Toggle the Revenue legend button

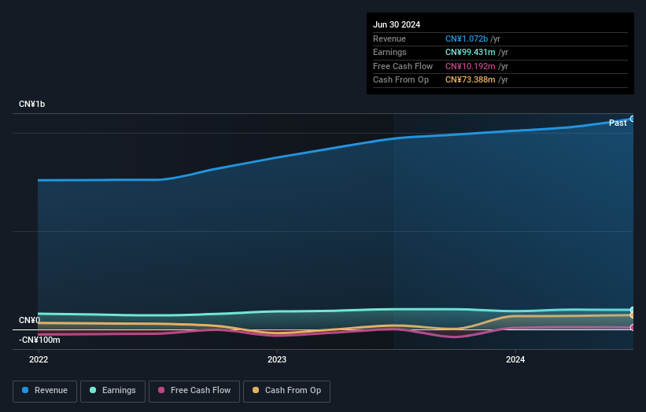click(45, 391)
